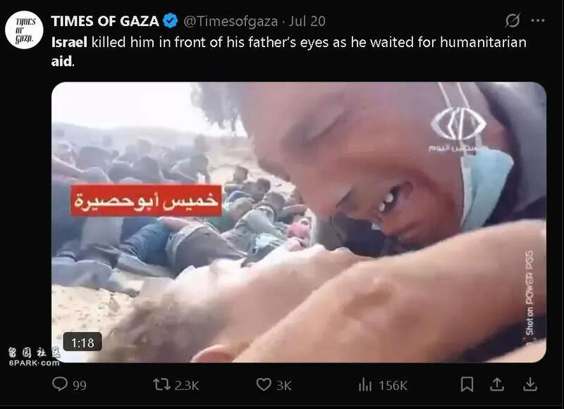Image resolution: width=564 pixels, height=409 pixels.
Task: Play the embedded video thumbnail
Action: point(299,222)
